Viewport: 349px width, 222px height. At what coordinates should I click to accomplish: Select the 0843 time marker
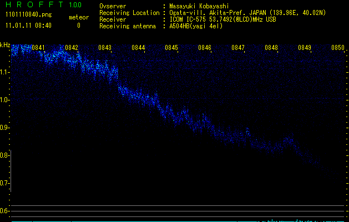click(105, 48)
